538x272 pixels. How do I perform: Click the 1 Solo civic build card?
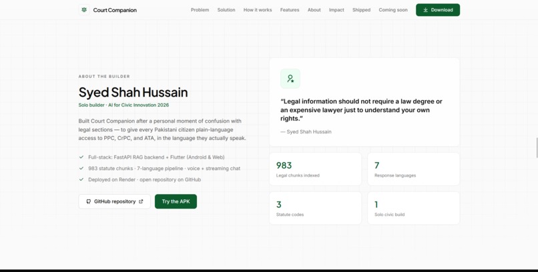pos(413,208)
